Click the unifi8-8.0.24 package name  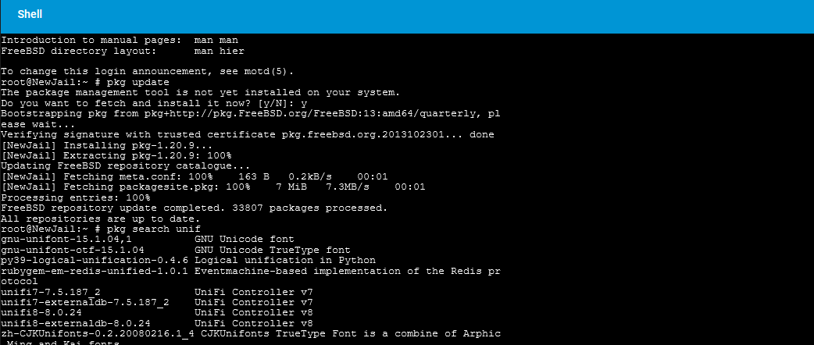coord(41,312)
